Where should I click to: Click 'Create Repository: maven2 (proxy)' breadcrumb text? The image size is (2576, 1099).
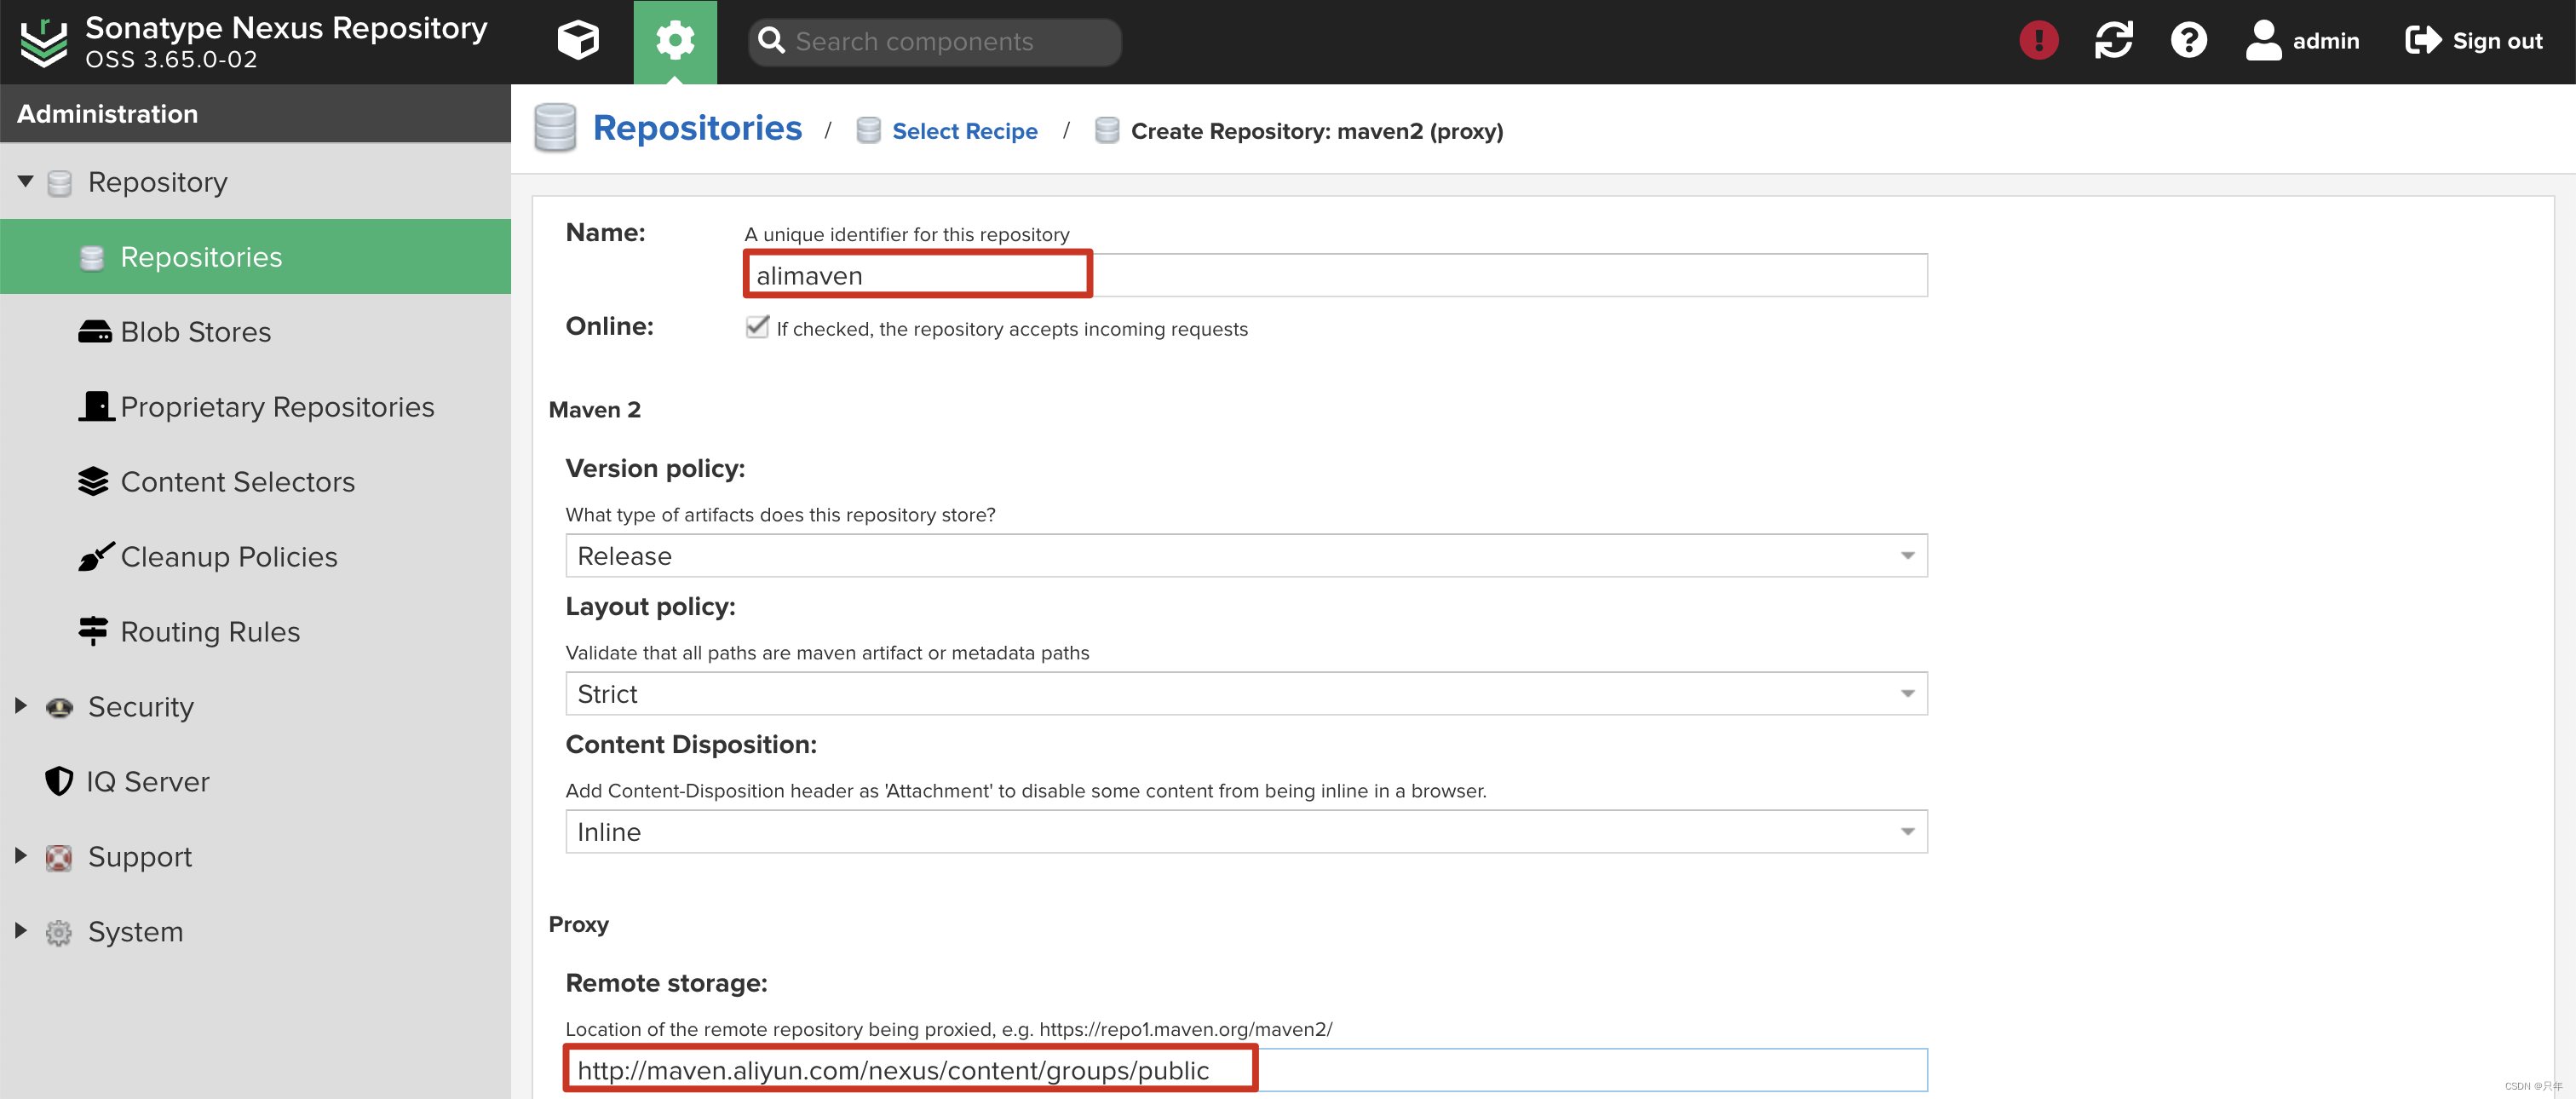point(1317,131)
